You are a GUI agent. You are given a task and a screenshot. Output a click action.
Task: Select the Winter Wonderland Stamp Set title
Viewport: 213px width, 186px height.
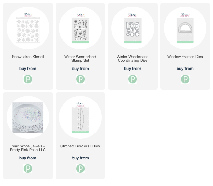pyautogui.click(x=80, y=59)
